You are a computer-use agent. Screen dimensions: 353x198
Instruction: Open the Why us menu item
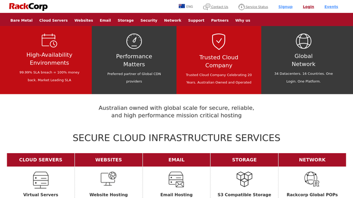[x=243, y=20]
